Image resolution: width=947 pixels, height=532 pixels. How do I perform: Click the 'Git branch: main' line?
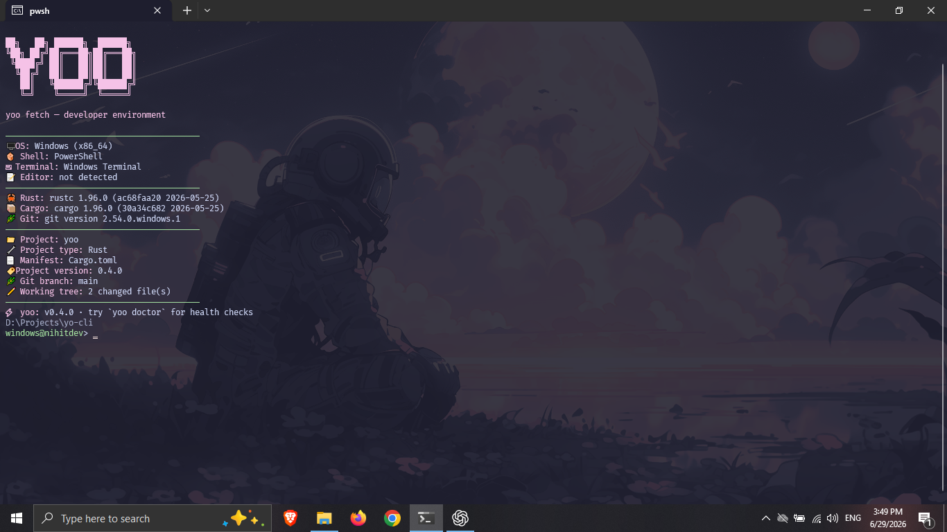(x=52, y=281)
